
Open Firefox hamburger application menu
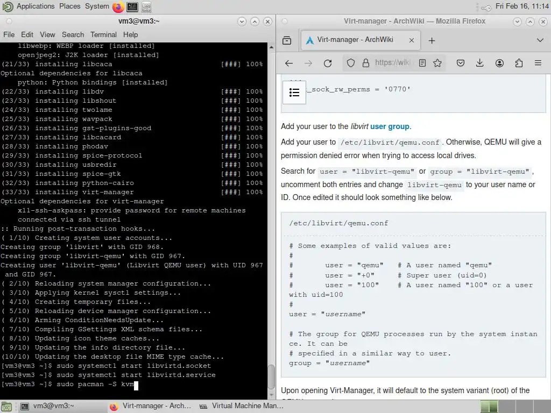coord(538,63)
